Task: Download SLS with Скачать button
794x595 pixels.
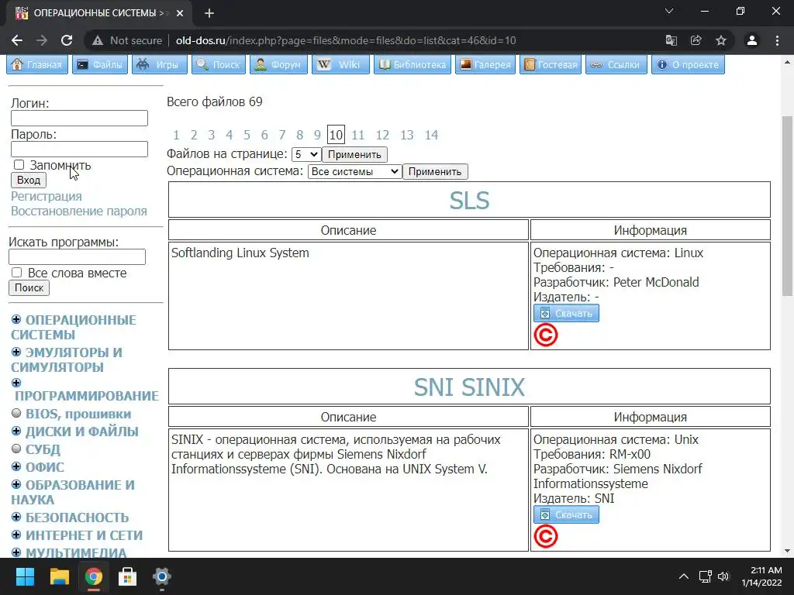Action: tap(566, 313)
